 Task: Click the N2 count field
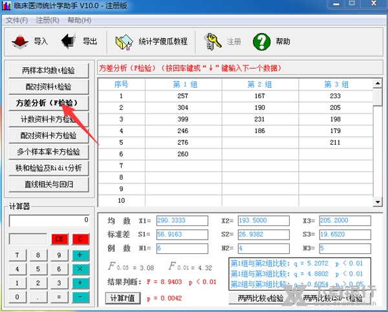coord(264,249)
